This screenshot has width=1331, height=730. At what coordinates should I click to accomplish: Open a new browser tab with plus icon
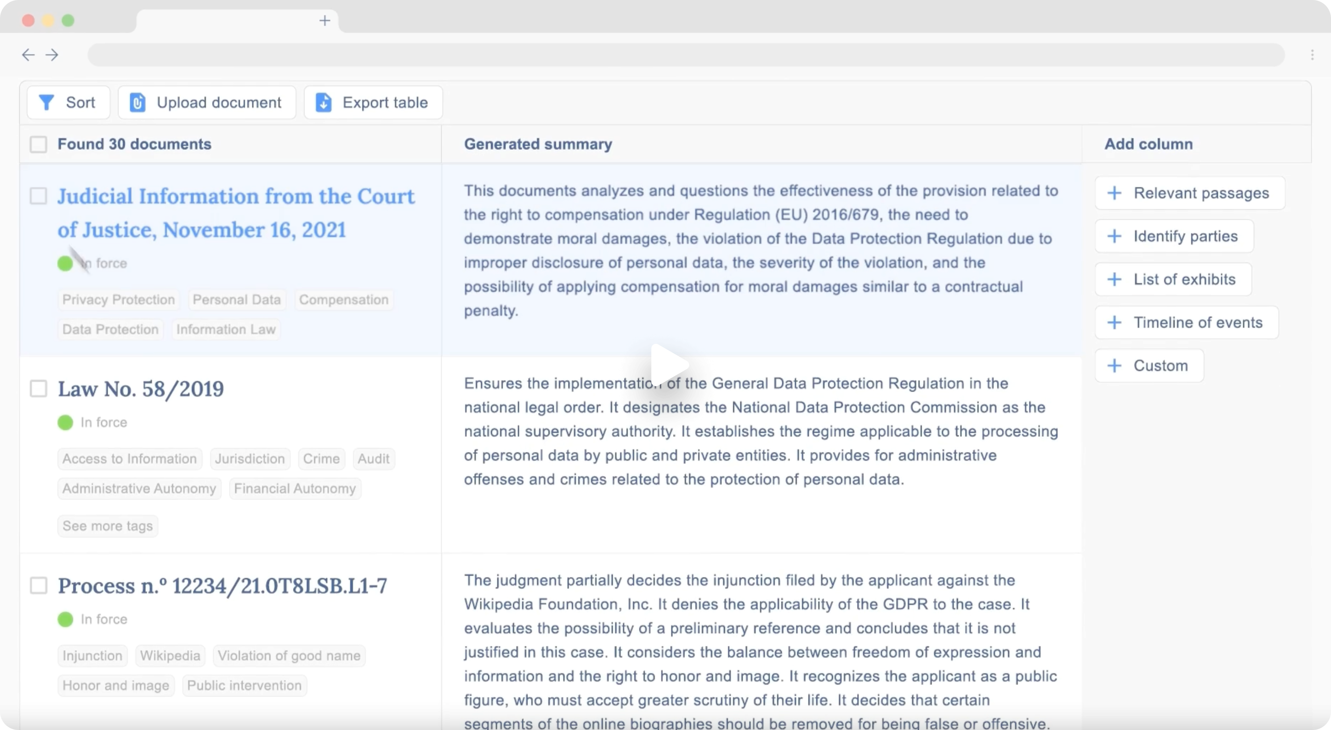[x=324, y=21]
